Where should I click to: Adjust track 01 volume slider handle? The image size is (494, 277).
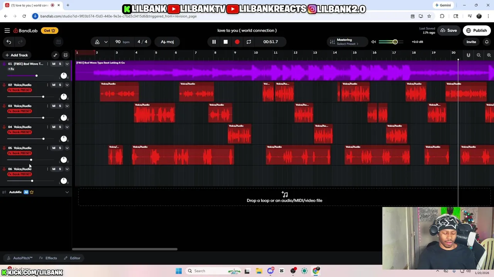(x=36, y=76)
